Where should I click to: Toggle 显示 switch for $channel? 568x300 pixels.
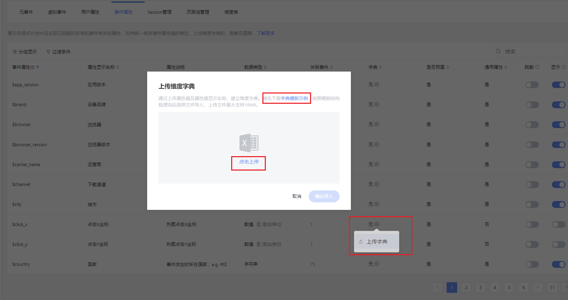558,184
